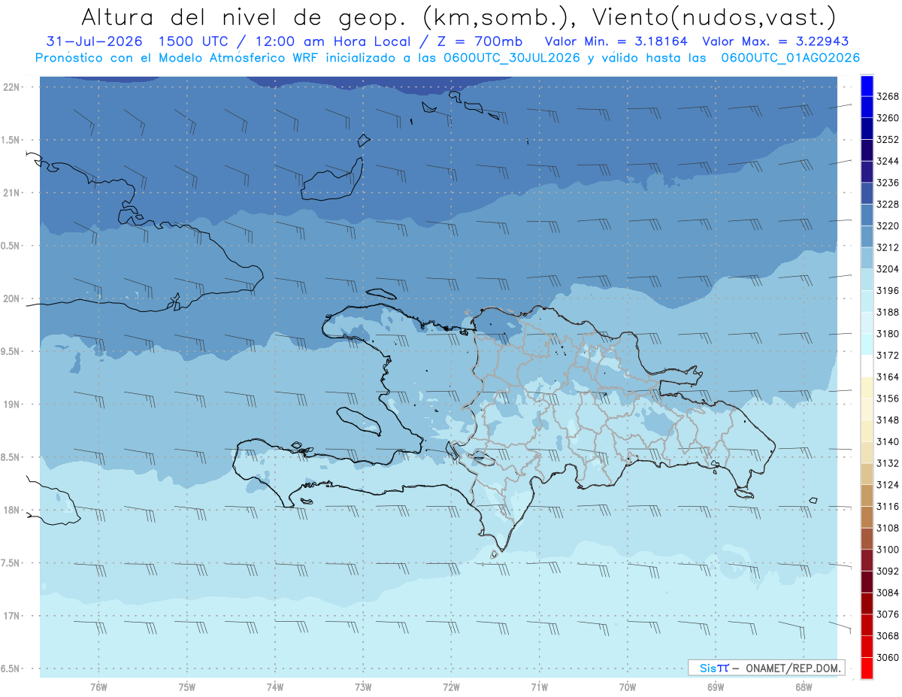Click the swatch between 3220 and 3212
The image size is (902, 697).
click(867, 237)
